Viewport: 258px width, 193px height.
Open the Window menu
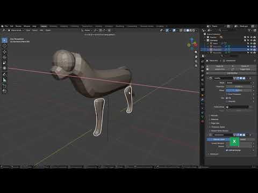pos(27,26)
